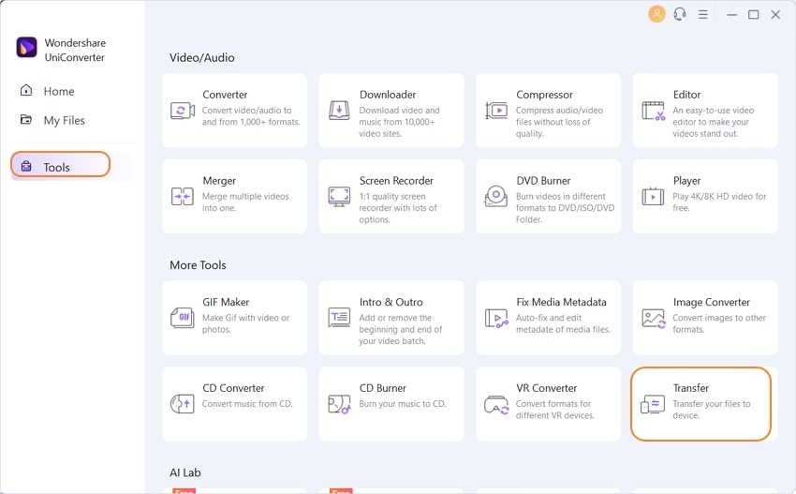Viewport: 796px width, 494px height.
Task: Select the Fix Media Metadata title
Action: tap(561, 302)
